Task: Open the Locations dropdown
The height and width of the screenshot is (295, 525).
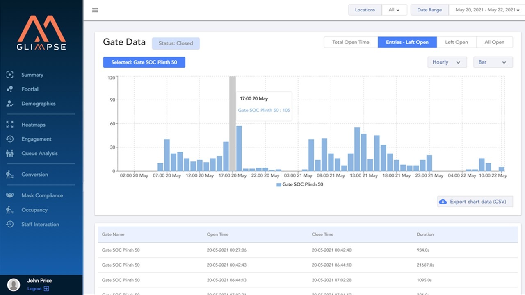Action: point(394,10)
